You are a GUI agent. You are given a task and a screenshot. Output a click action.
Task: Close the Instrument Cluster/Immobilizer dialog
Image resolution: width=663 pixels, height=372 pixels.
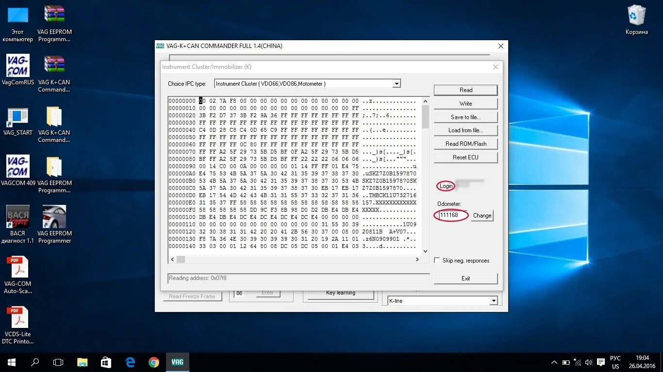(x=495, y=67)
